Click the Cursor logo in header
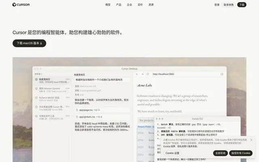259x162 pixels. point(21,4)
